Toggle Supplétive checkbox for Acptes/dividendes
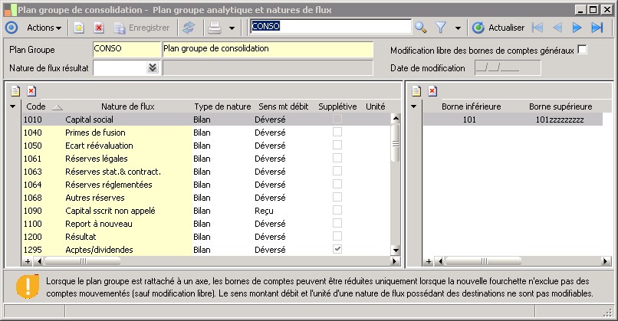618x321 pixels. click(x=337, y=250)
